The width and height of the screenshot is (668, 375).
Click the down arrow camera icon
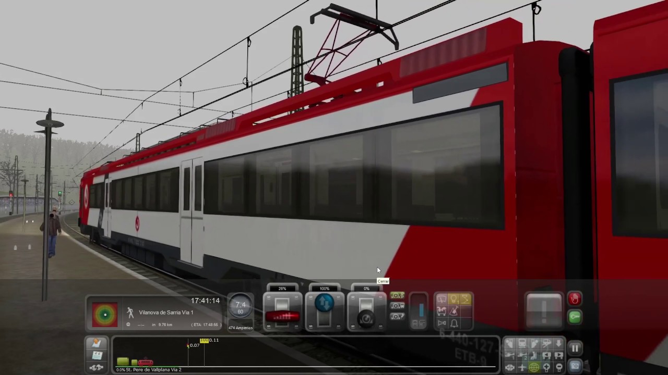(558, 343)
